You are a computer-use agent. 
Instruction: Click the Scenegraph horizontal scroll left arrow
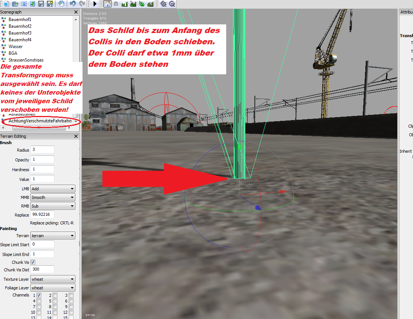3,128
